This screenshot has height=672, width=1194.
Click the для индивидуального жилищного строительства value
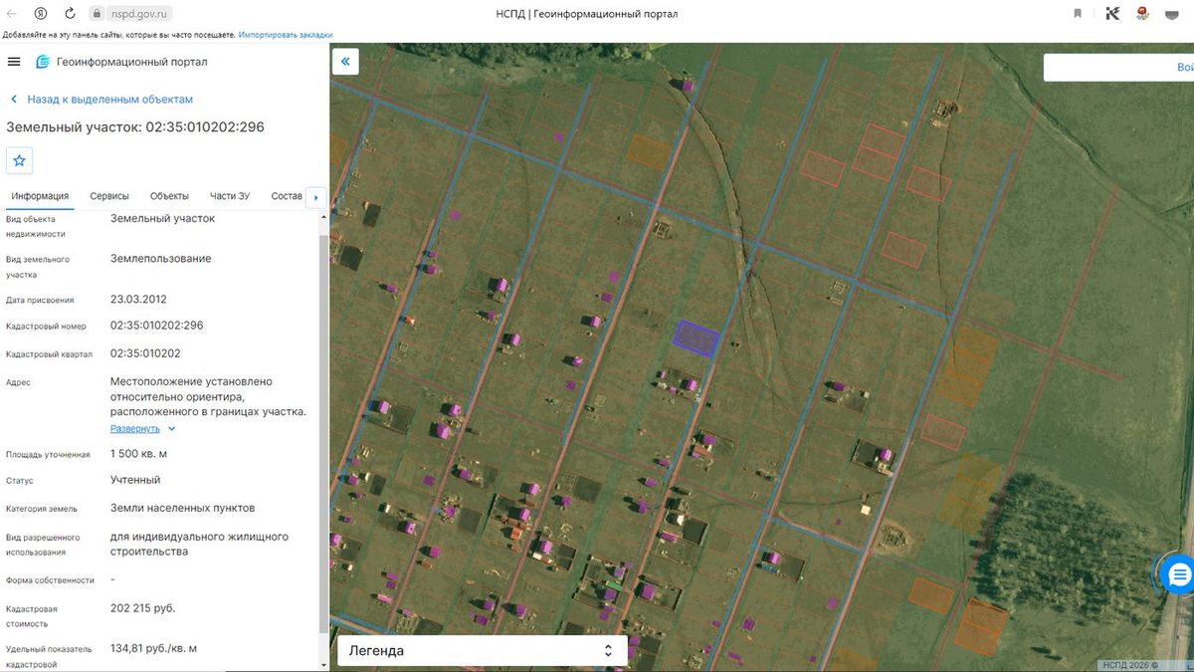pos(200,544)
